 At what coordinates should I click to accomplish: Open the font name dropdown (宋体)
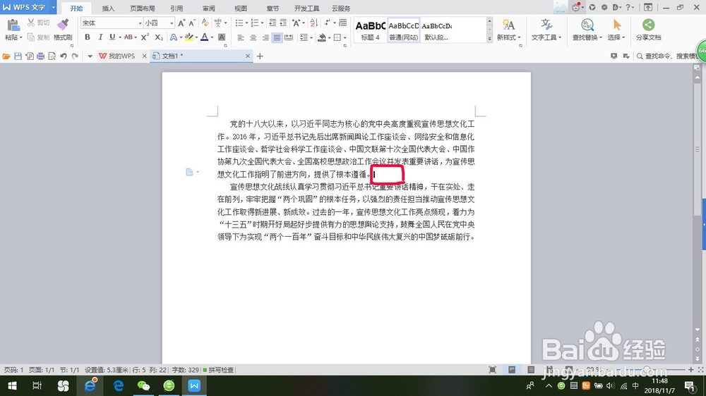140,23
